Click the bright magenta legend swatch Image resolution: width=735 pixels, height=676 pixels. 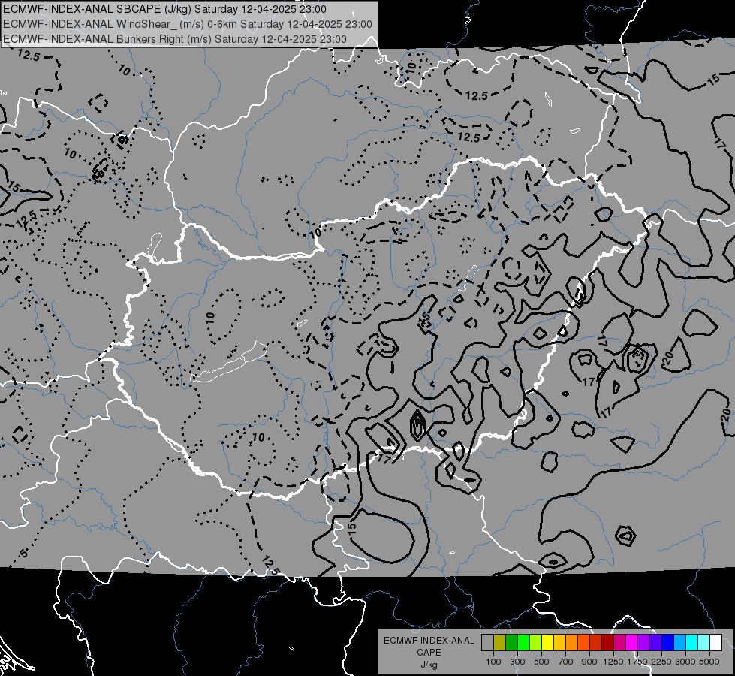point(632,643)
